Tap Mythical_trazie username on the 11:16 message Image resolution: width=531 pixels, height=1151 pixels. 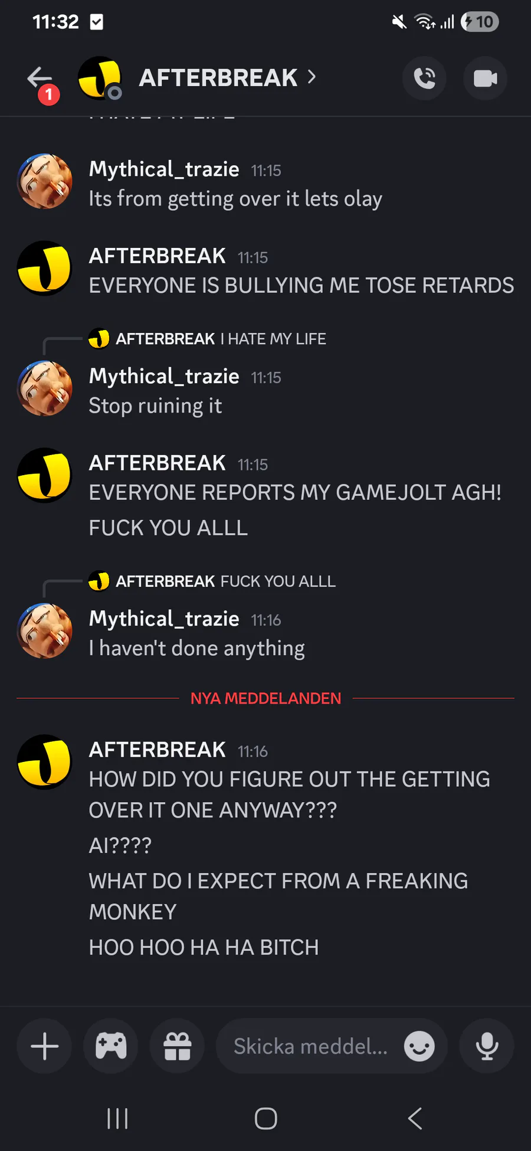click(x=164, y=619)
